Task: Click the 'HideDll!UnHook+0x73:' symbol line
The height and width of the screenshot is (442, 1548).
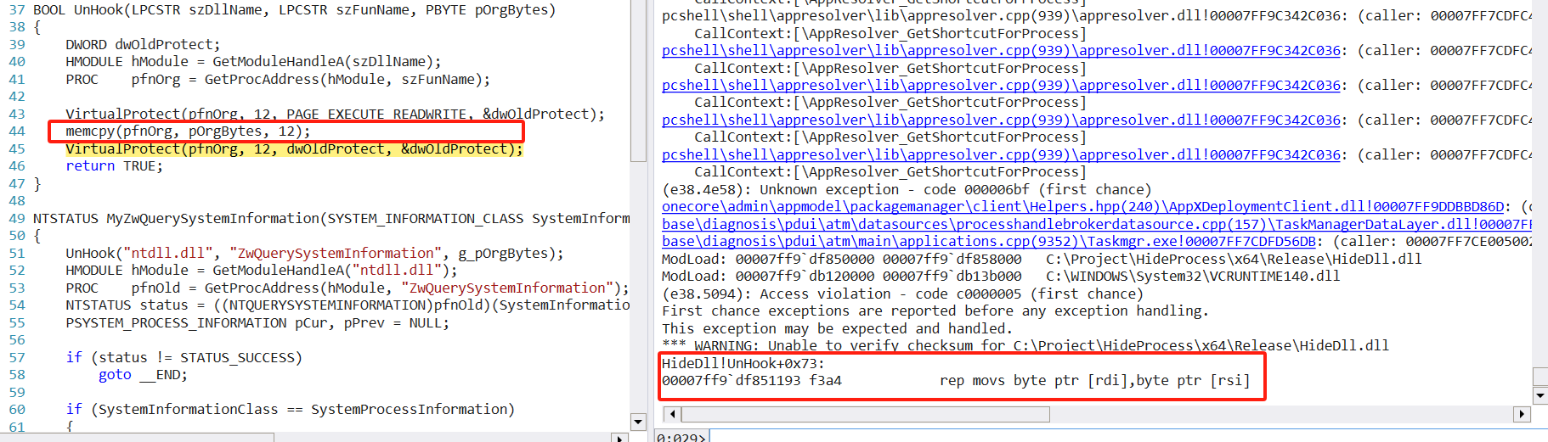Action: click(x=743, y=364)
